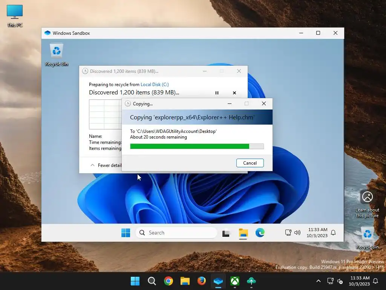The height and width of the screenshot is (290, 386).
Task: Collapse Fewer details in recycle dialog
Action: click(x=106, y=165)
